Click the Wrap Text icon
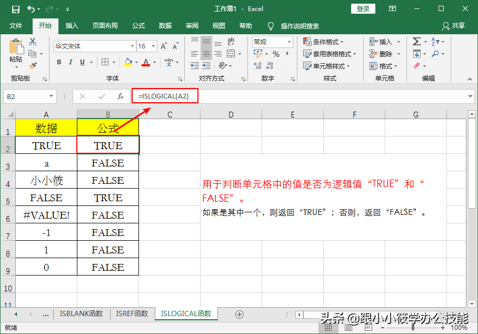The height and width of the screenshot is (334, 478). [231, 42]
